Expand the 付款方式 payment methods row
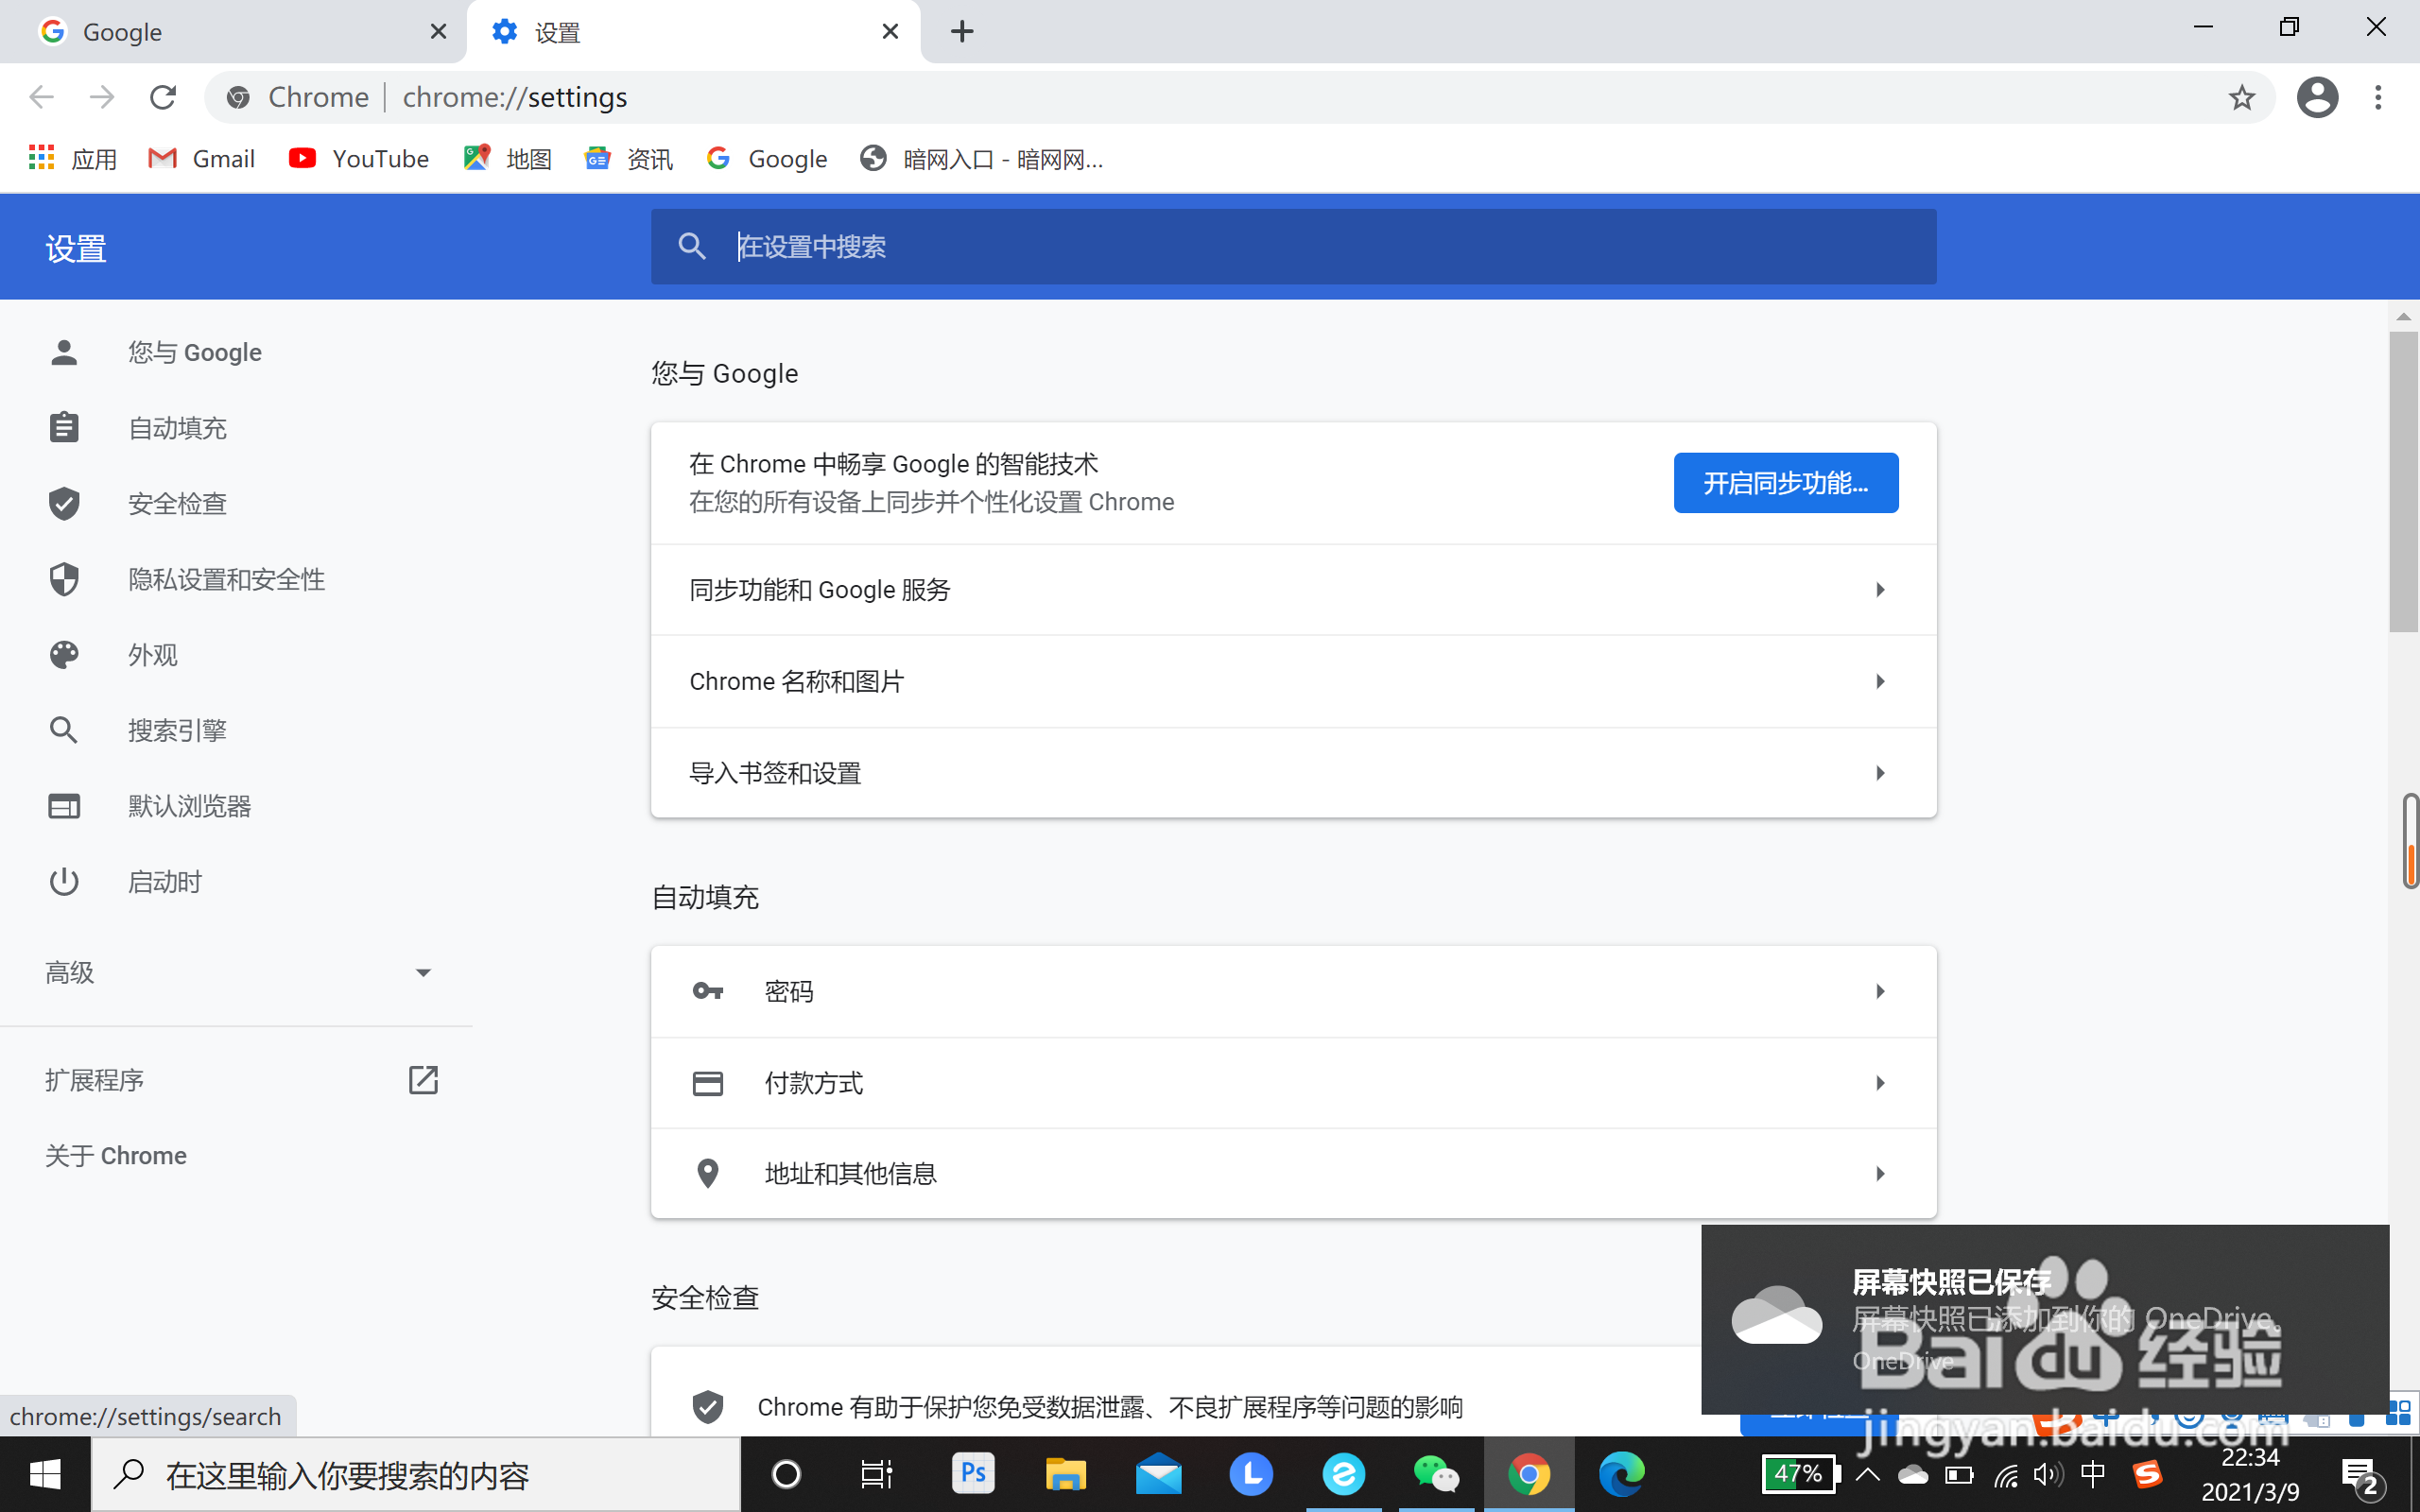This screenshot has width=2420, height=1512. click(x=1292, y=1083)
